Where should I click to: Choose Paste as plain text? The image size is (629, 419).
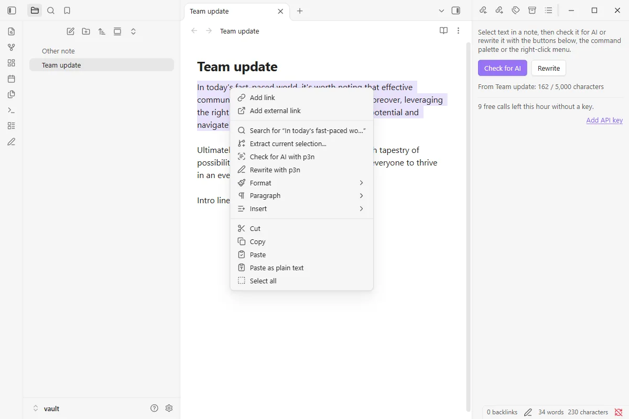pyautogui.click(x=302, y=268)
